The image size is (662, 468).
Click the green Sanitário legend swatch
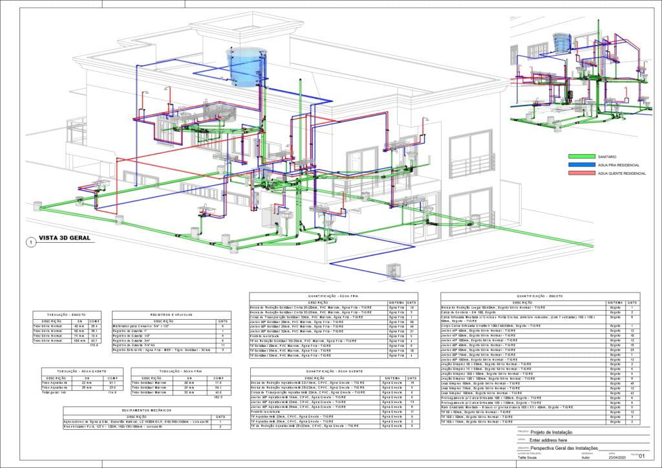coord(581,157)
